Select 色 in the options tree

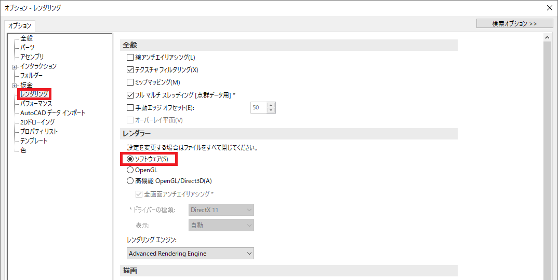pyautogui.click(x=23, y=150)
